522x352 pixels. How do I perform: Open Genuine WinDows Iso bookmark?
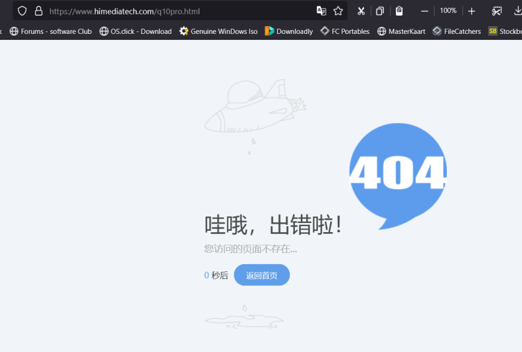[218, 31]
